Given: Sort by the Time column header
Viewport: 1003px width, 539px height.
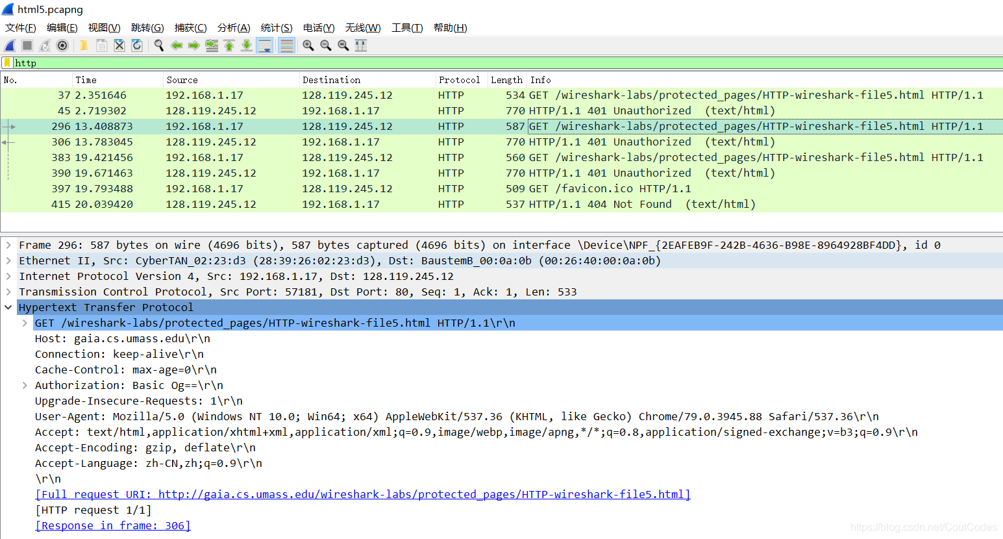Looking at the screenshot, I should [x=118, y=80].
